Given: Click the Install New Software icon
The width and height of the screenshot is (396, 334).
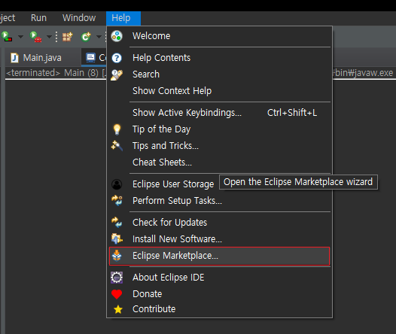Looking at the screenshot, I should [117, 238].
